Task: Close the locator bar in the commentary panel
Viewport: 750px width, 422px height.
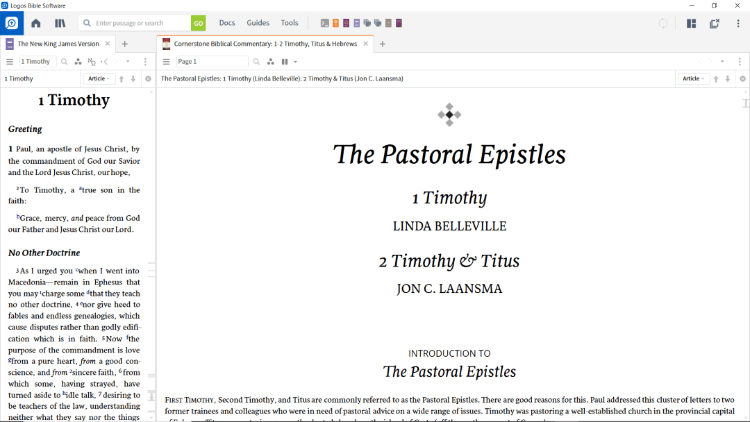Action: click(x=742, y=79)
